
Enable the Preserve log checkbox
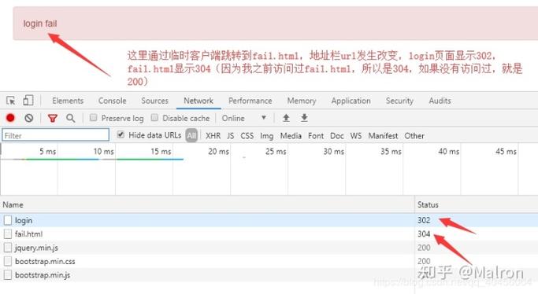(93, 118)
